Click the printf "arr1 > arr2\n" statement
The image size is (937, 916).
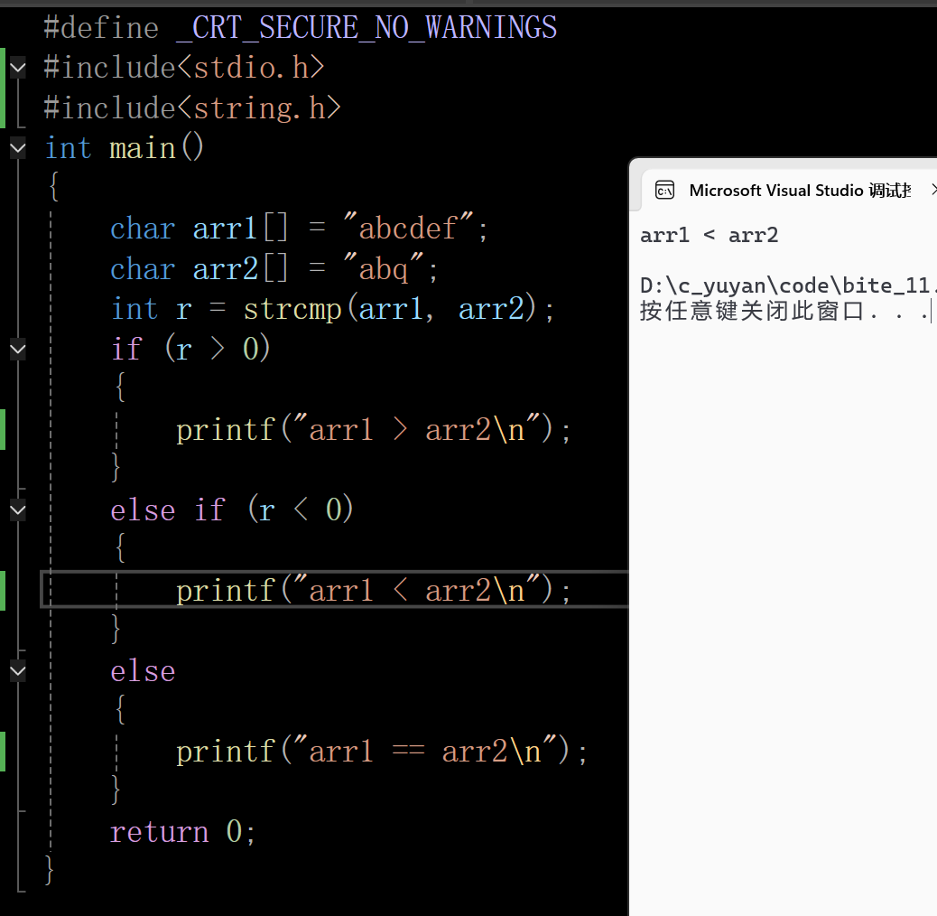coord(374,430)
